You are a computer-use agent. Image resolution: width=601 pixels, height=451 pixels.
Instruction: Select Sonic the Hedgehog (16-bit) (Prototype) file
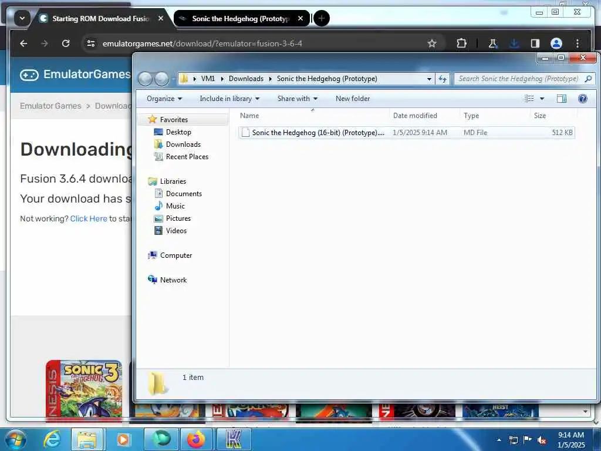coord(406,132)
